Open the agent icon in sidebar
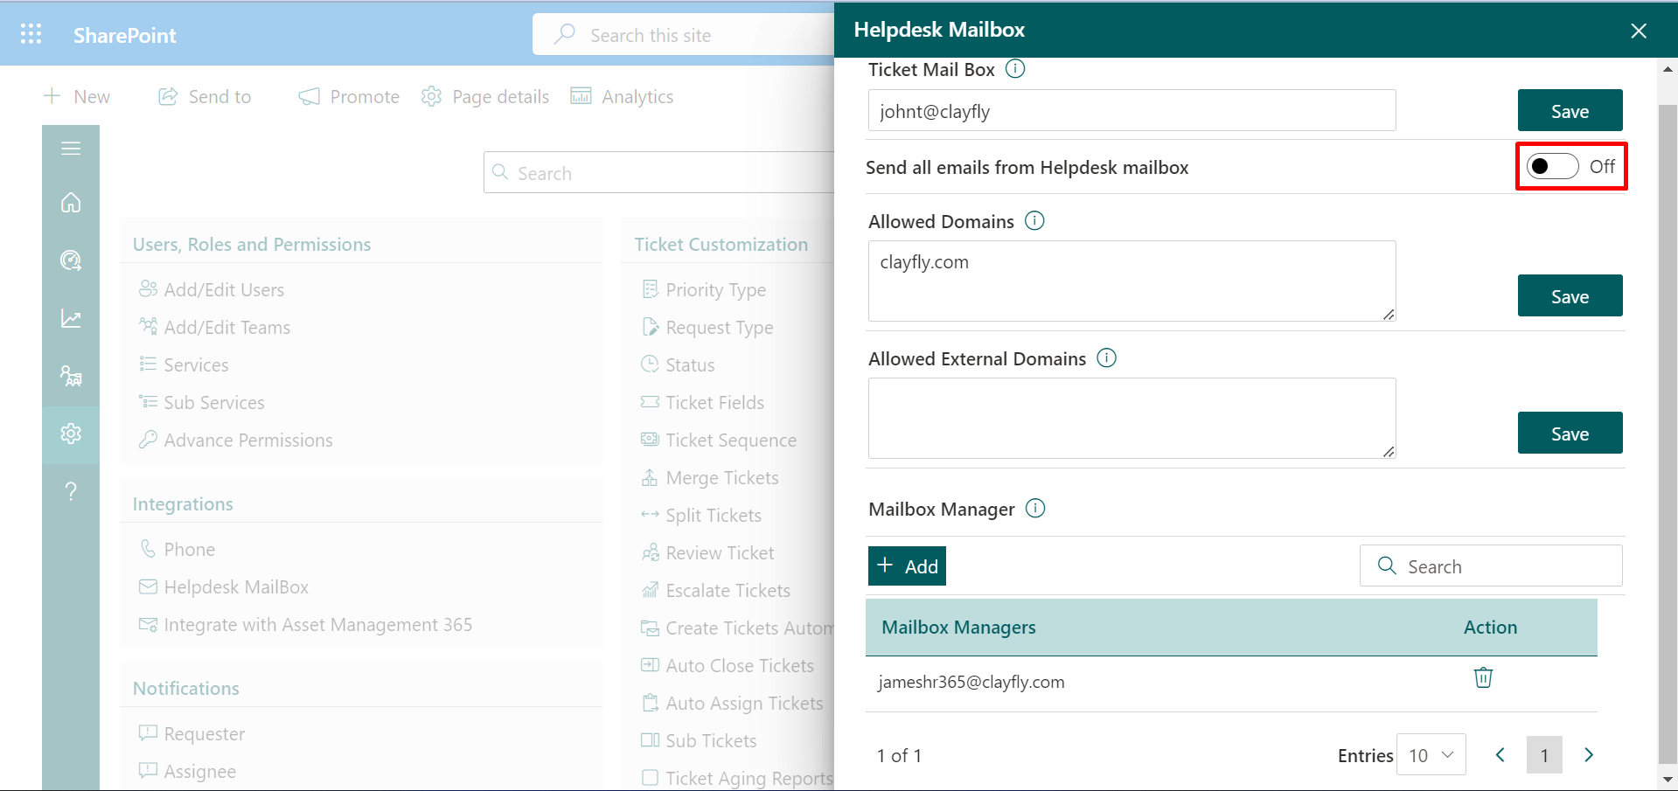Image resolution: width=1678 pixels, height=791 pixels. 71,376
